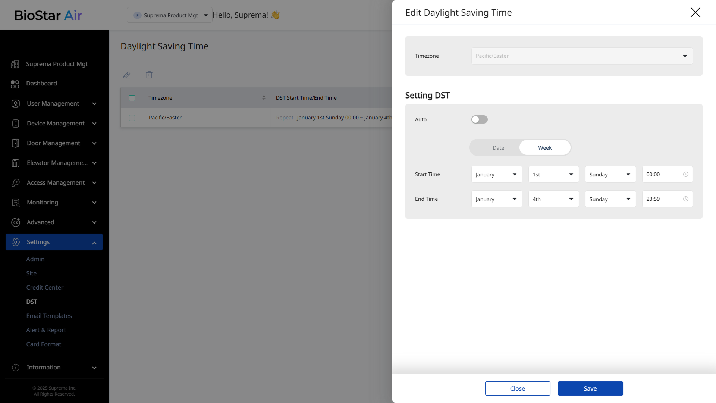The height and width of the screenshot is (403, 716).
Task: Open the End Time week ordinal dropdown
Action: point(553,199)
